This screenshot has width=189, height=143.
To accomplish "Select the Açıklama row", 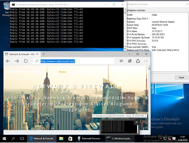I will (x=157, y=22).
